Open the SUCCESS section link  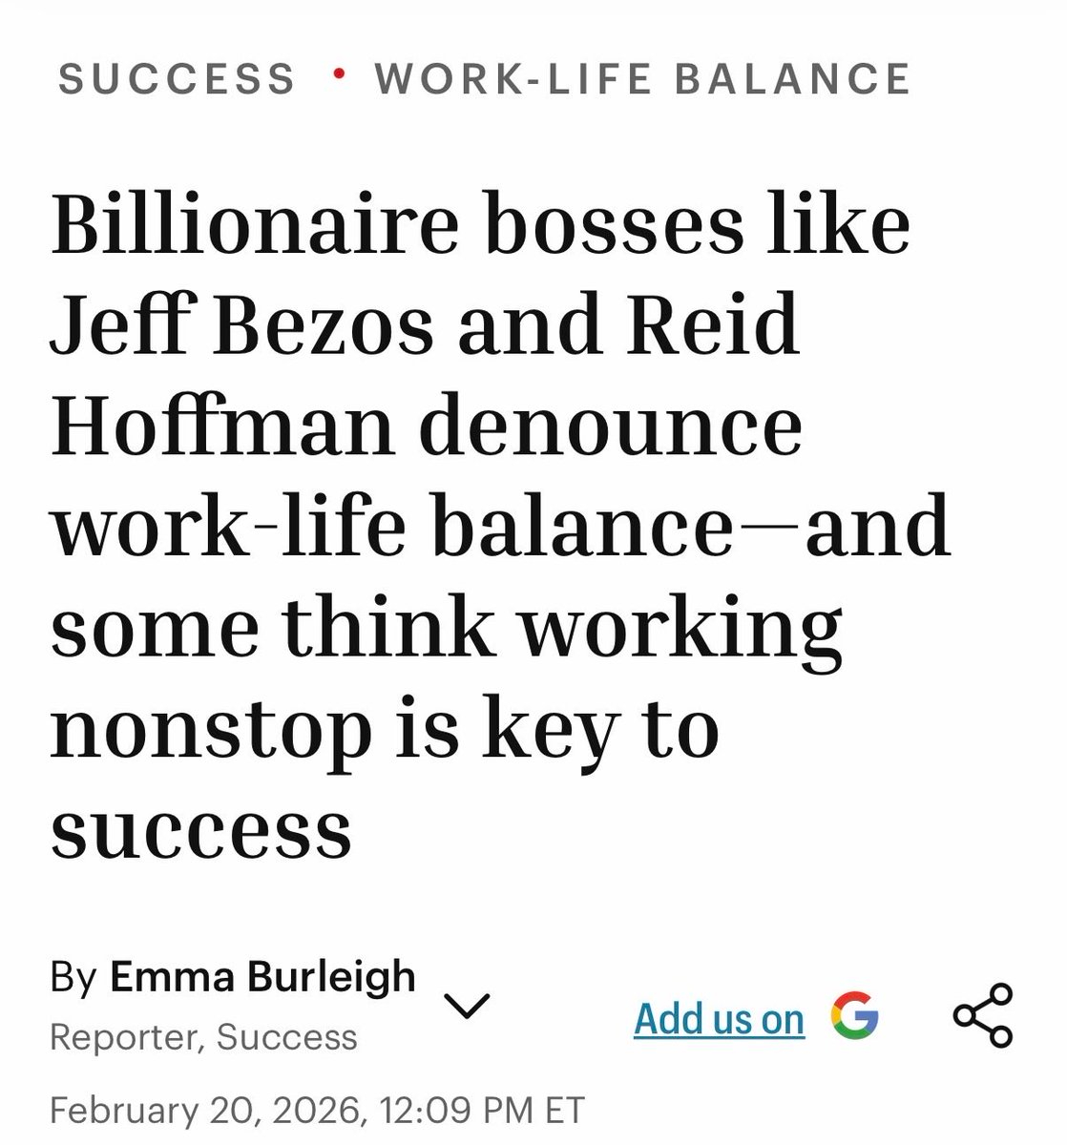pos(177,78)
